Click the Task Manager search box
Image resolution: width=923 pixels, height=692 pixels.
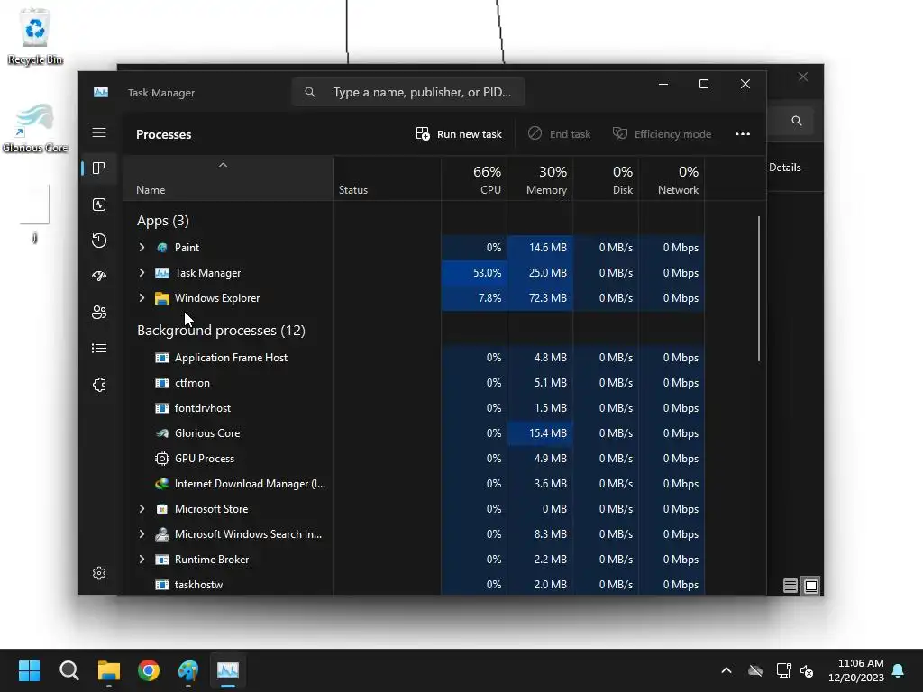pyautogui.click(x=408, y=93)
